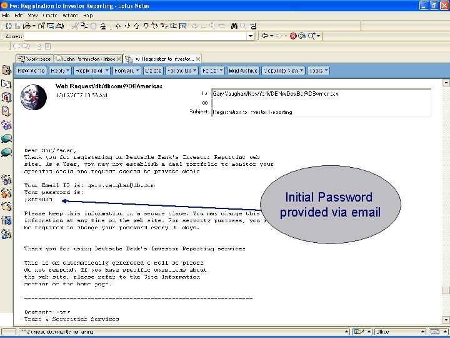
Task: Open the Forward dropdown button
Action: (x=127, y=70)
